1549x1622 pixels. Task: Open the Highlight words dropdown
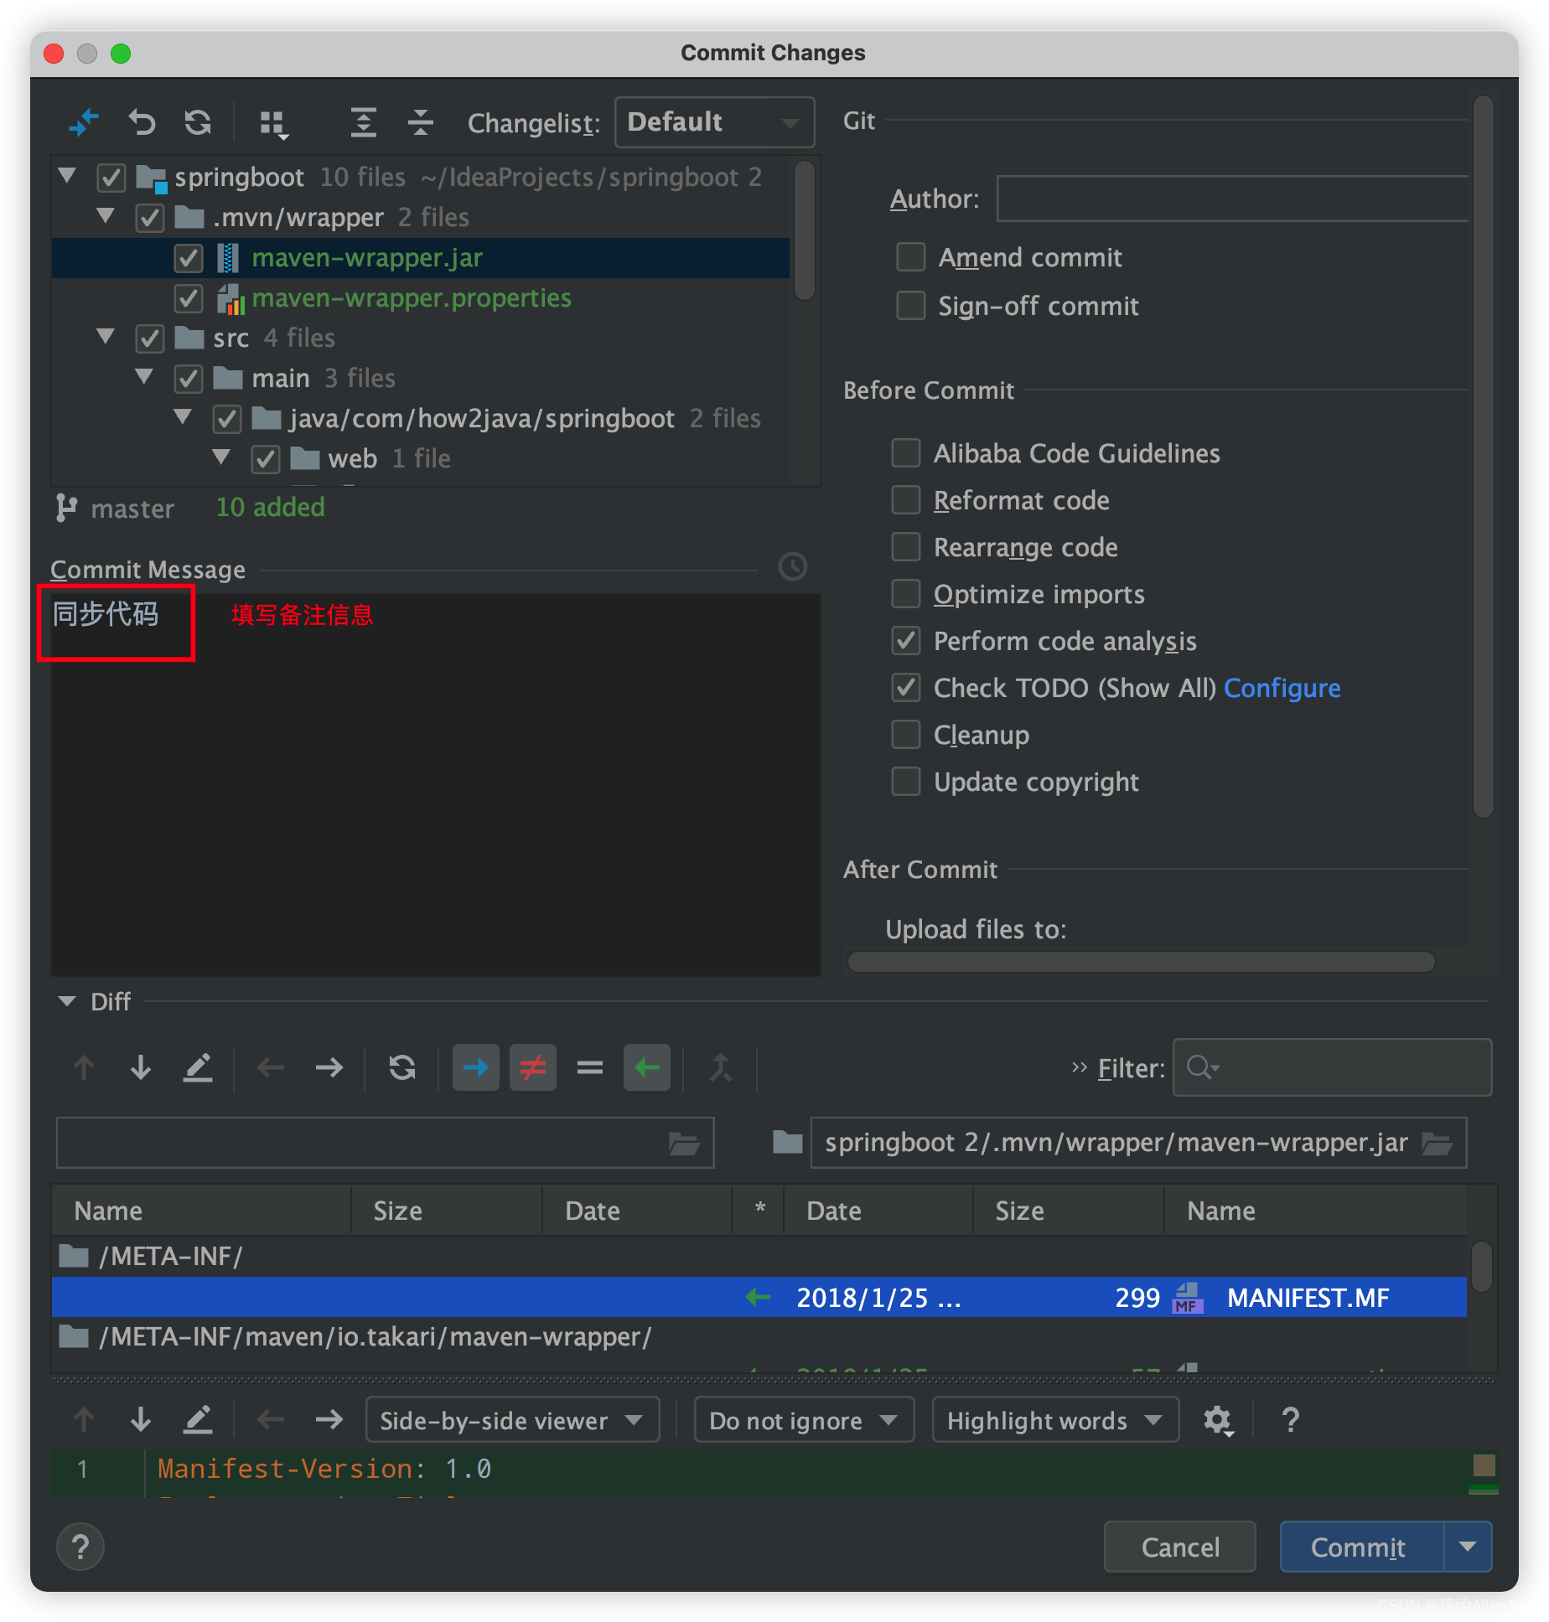[1055, 1420]
